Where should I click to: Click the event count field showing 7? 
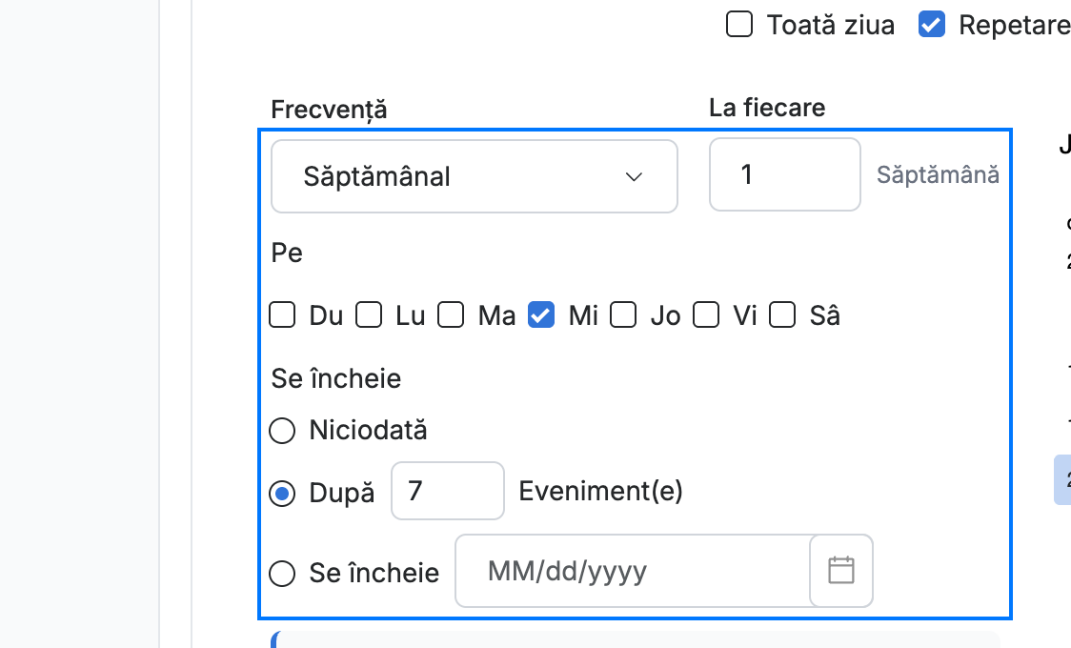tap(448, 491)
